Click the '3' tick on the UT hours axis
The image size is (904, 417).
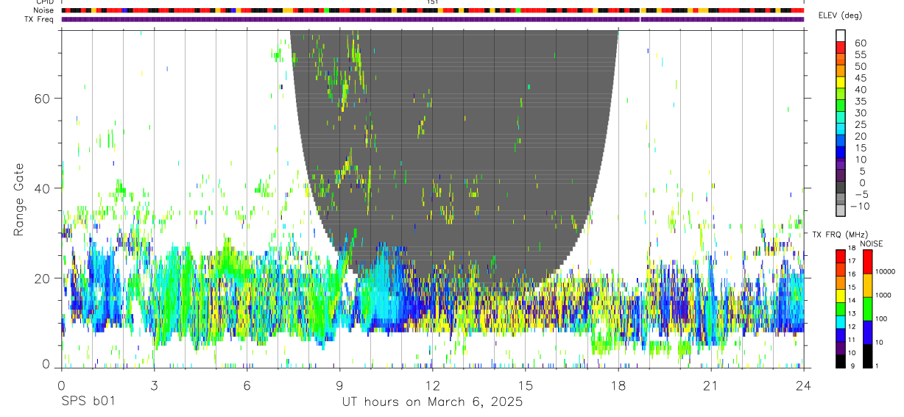[154, 385]
